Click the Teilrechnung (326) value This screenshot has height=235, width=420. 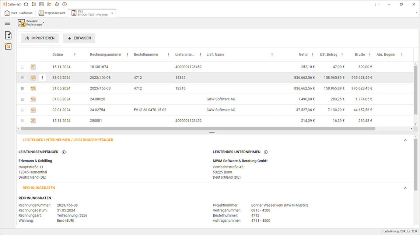pos(72,215)
